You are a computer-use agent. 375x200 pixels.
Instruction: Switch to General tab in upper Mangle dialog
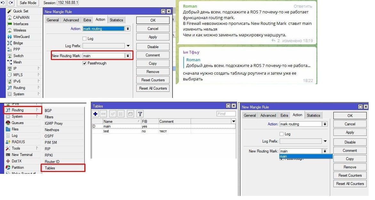click(x=52, y=20)
